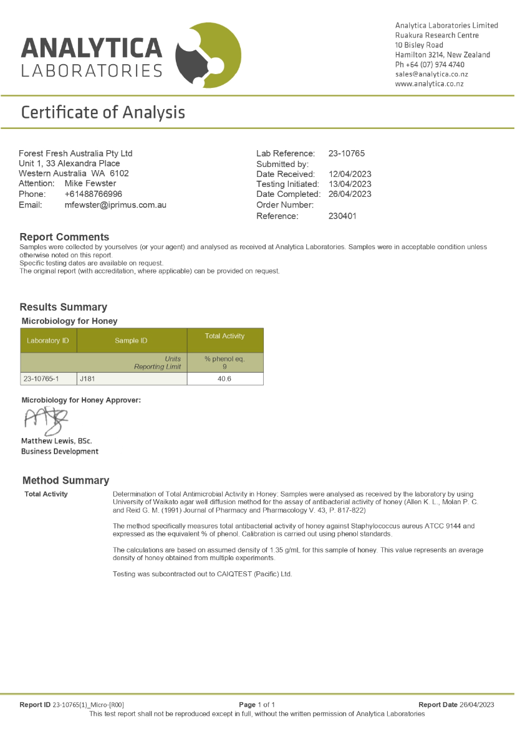
Task: Select the attention name Mike Fewster
Action: [90, 184]
